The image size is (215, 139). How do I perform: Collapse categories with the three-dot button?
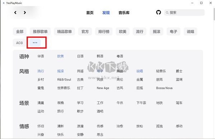pyautogui.click(x=35, y=43)
